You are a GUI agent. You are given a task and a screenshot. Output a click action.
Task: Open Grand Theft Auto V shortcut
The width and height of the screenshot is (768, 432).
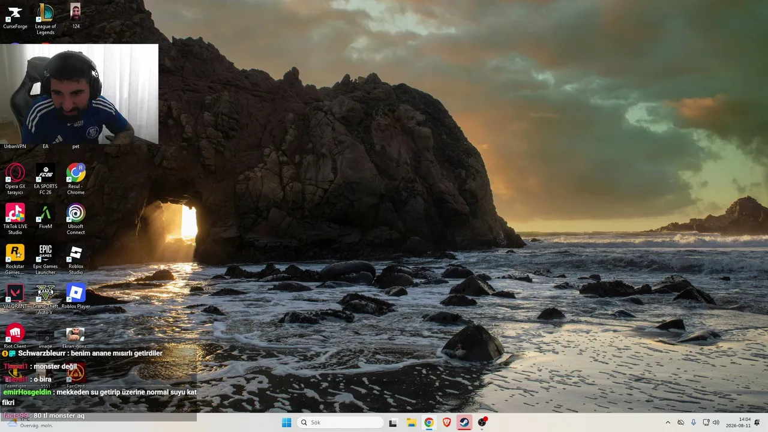(45, 299)
